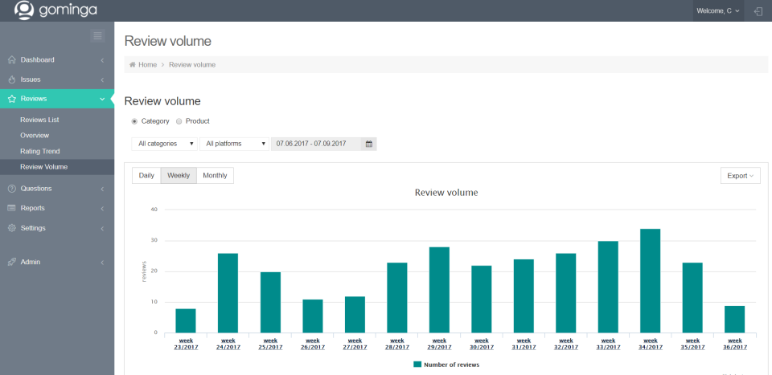Screen dimensions: 772x375
Task: Expand the Dashboard menu chevron
Action: (x=102, y=60)
